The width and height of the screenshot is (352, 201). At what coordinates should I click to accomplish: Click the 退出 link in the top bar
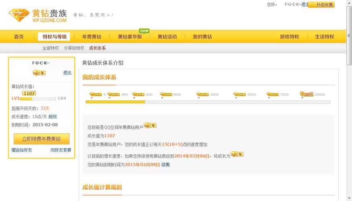(x=304, y=4)
